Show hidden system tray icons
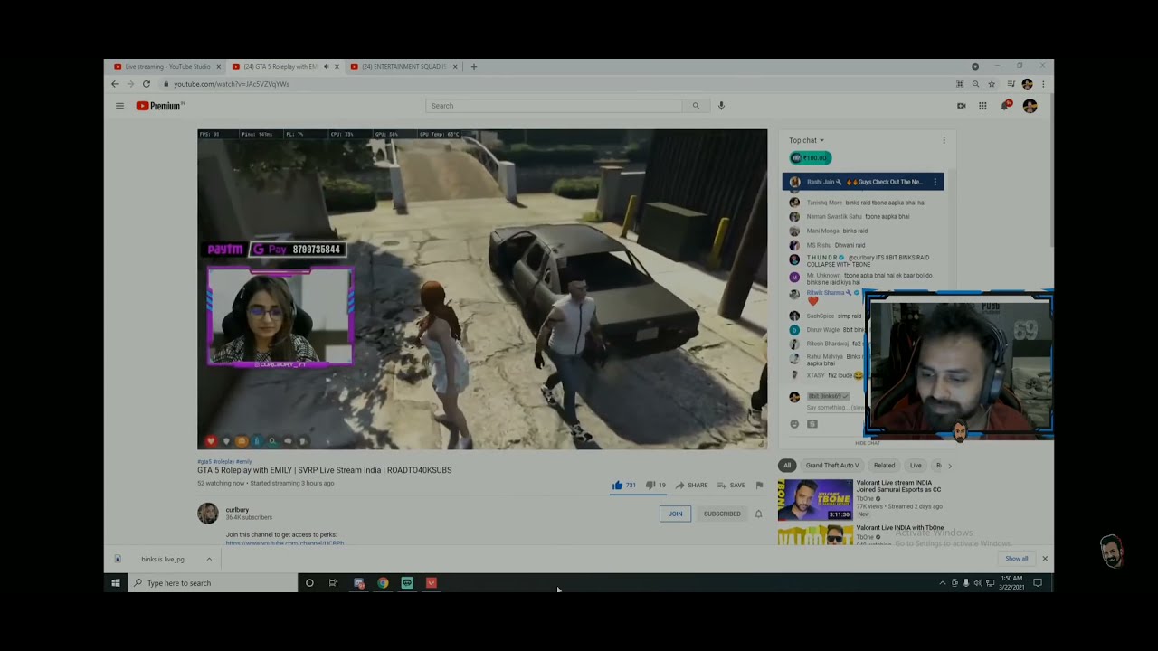The image size is (1158, 651). pos(942,583)
